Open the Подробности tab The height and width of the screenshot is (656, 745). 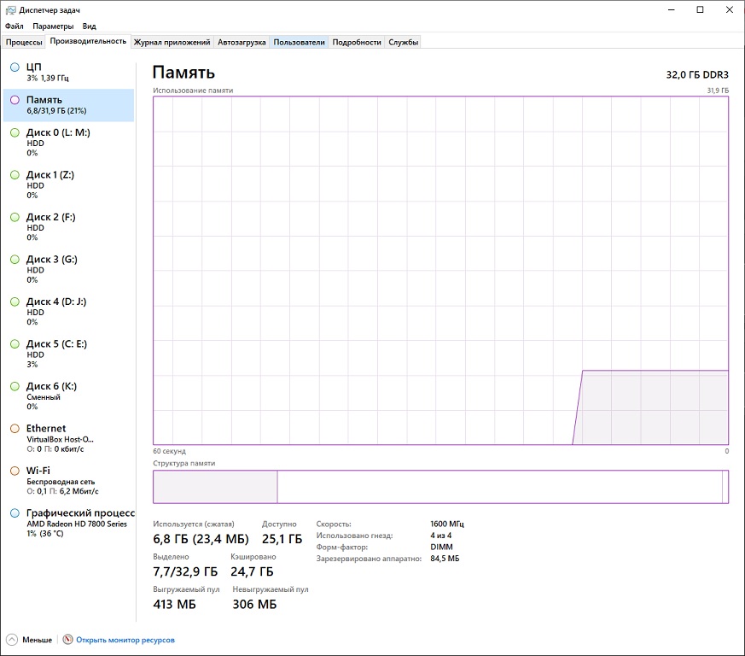(357, 43)
